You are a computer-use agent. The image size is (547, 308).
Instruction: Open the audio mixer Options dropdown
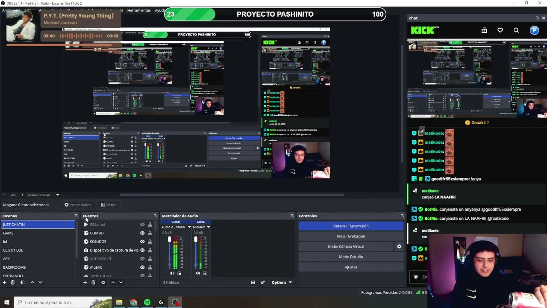tap(282, 282)
